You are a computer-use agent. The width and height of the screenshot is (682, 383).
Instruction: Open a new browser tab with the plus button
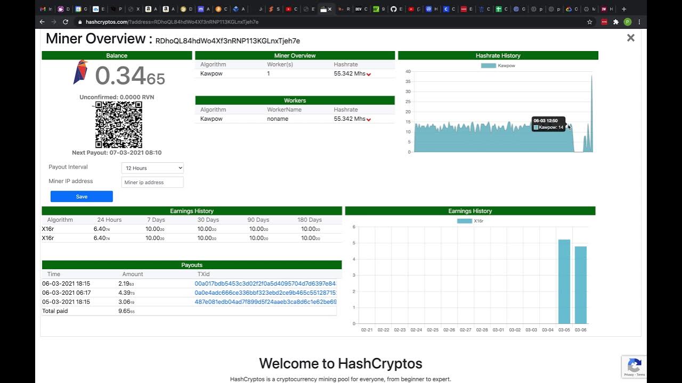click(624, 9)
